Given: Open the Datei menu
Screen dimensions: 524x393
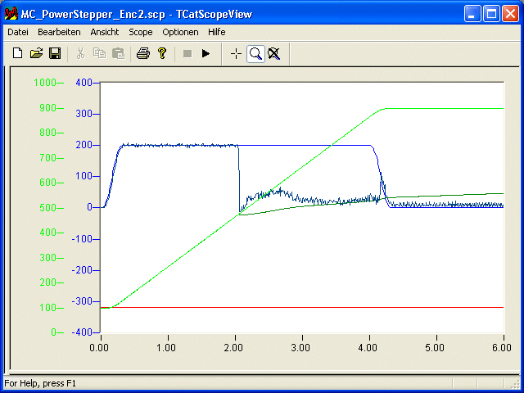Looking at the screenshot, I should [x=18, y=32].
